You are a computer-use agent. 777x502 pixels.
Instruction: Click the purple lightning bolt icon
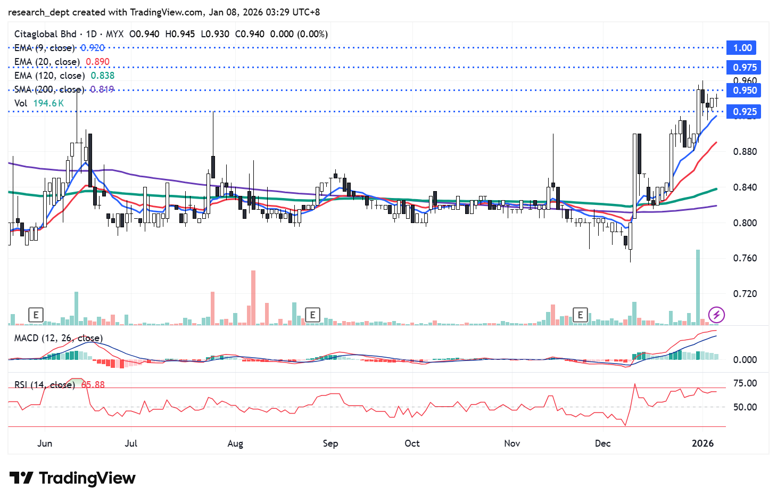coord(716,315)
